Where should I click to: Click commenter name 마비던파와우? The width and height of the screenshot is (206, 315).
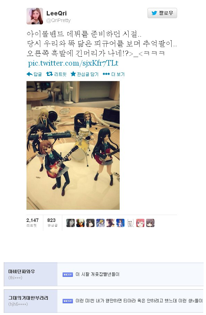(x=22, y=271)
